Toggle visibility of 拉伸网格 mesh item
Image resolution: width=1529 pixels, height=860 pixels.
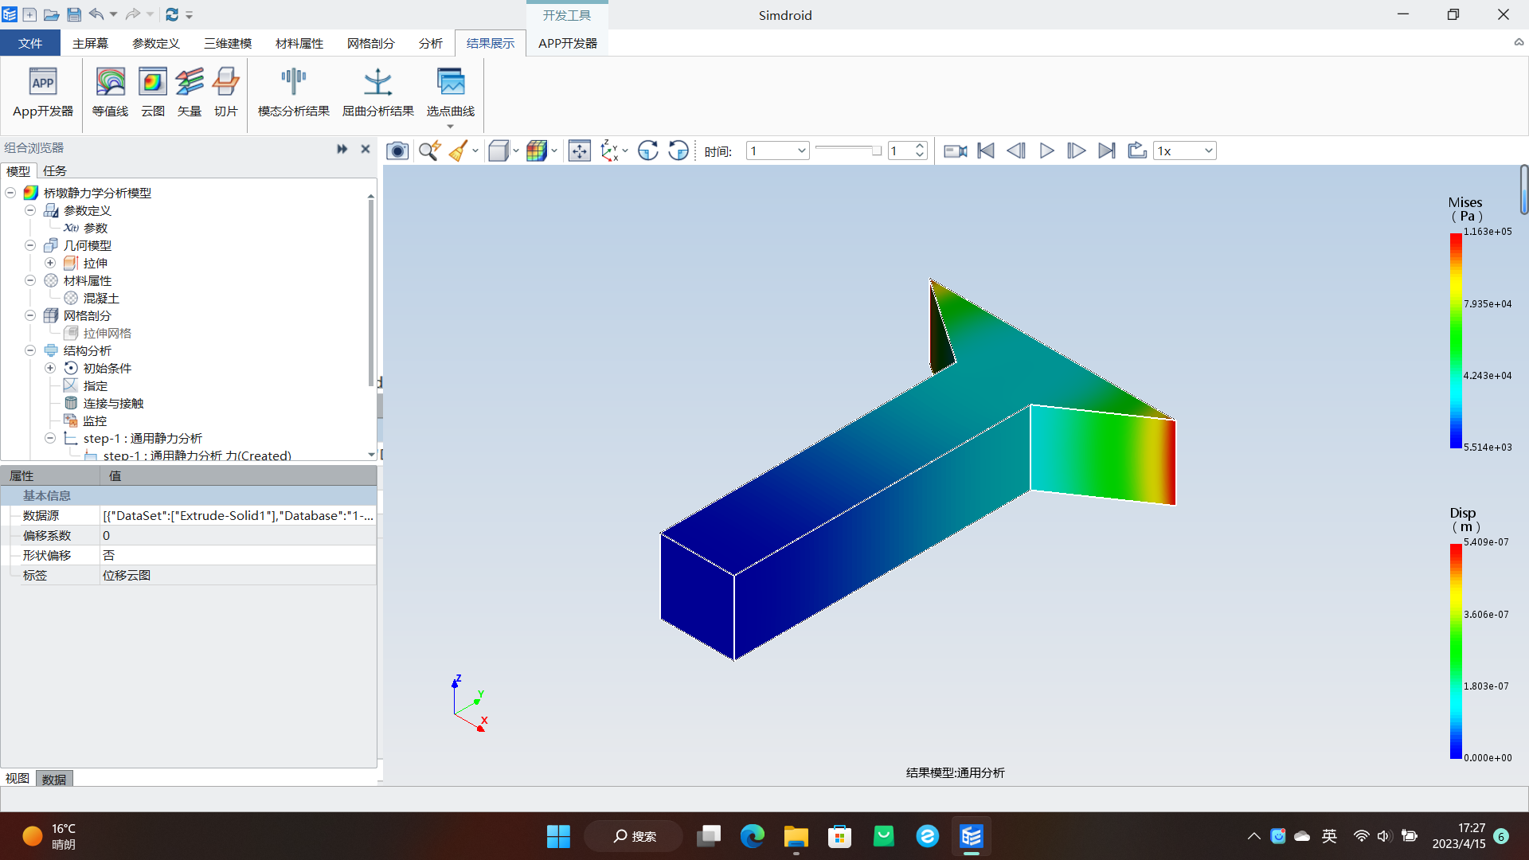[70, 333]
